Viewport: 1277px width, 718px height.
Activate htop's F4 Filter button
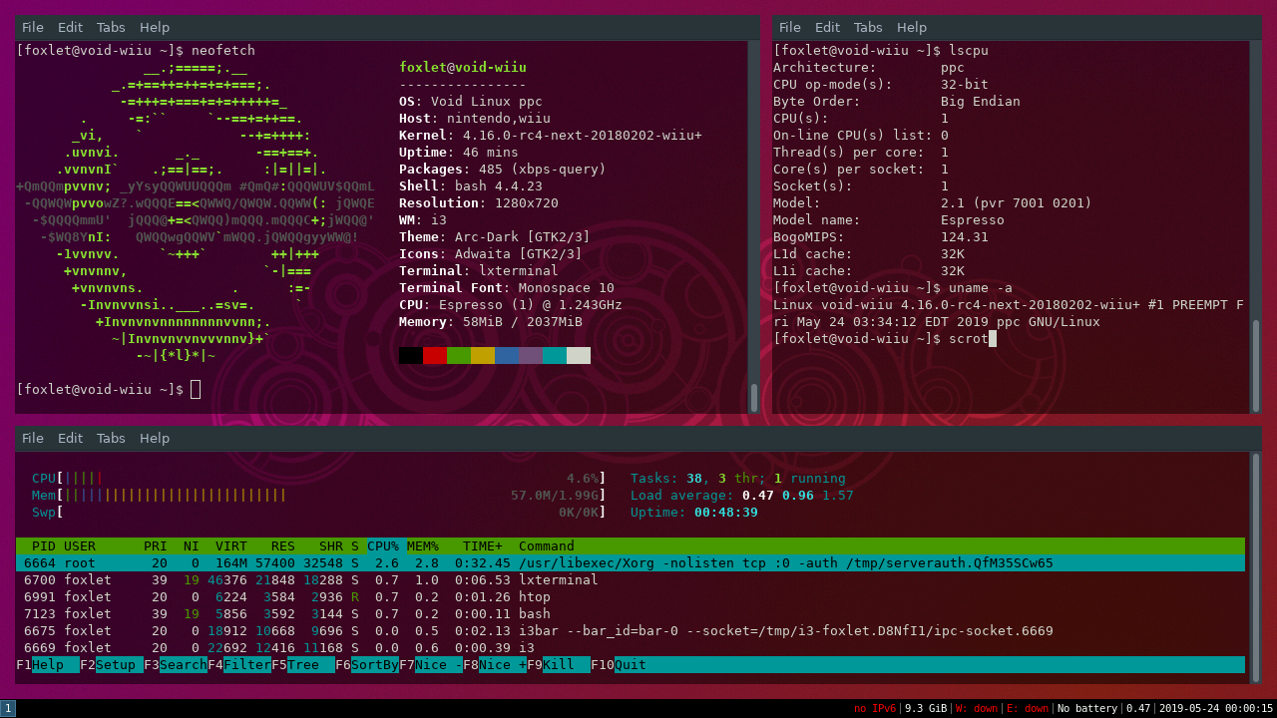click(x=239, y=665)
